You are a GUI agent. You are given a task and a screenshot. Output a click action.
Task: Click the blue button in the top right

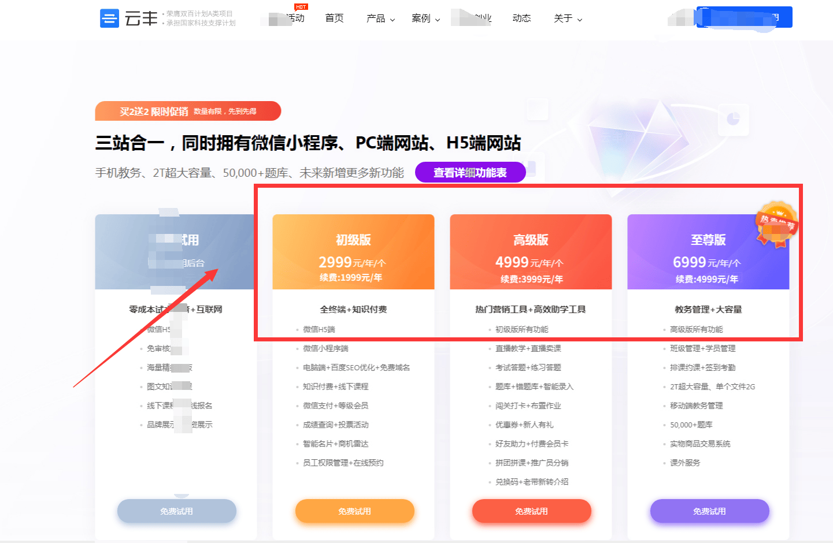point(745,17)
